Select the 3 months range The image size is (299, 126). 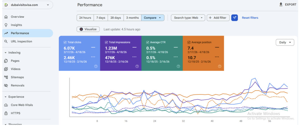(x=132, y=18)
